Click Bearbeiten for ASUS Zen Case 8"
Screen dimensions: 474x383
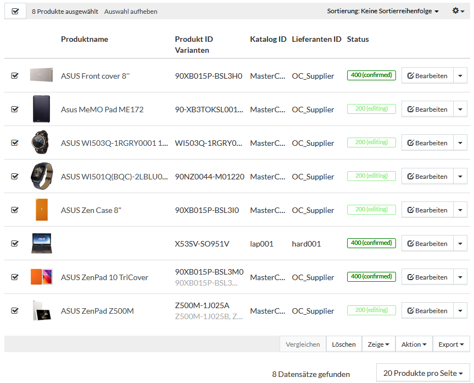coord(427,210)
